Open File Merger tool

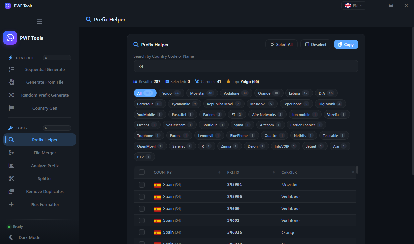point(40,153)
